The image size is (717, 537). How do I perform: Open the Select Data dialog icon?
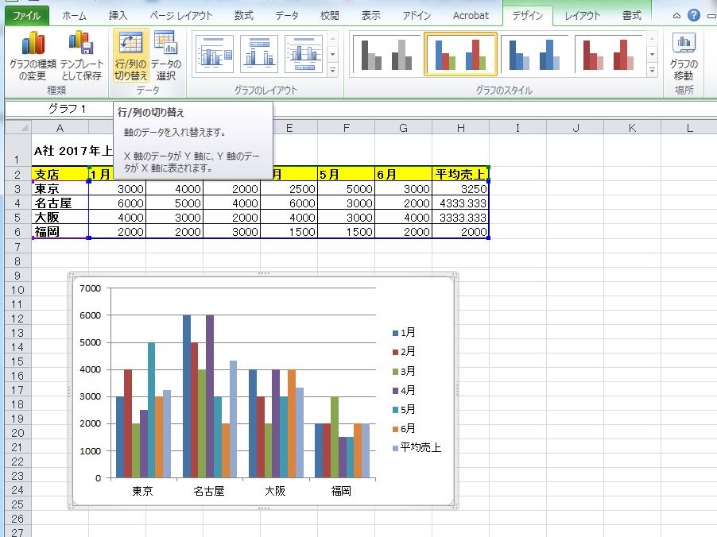165,55
